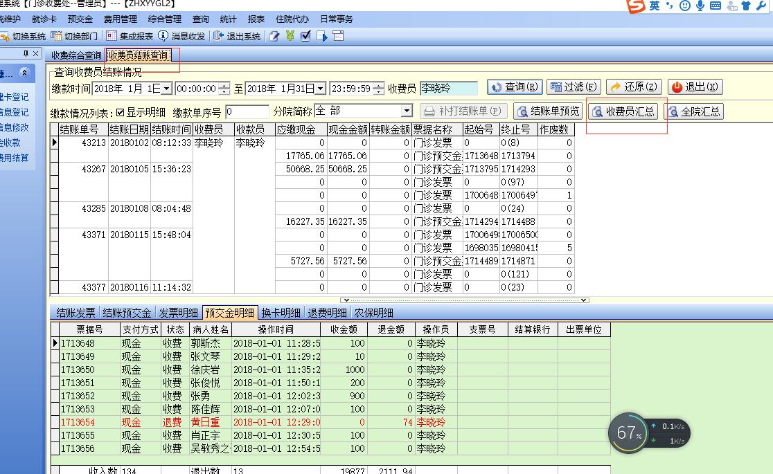Open Sogou wrench settings icon
The image size is (773, 474).
point(761,6)
